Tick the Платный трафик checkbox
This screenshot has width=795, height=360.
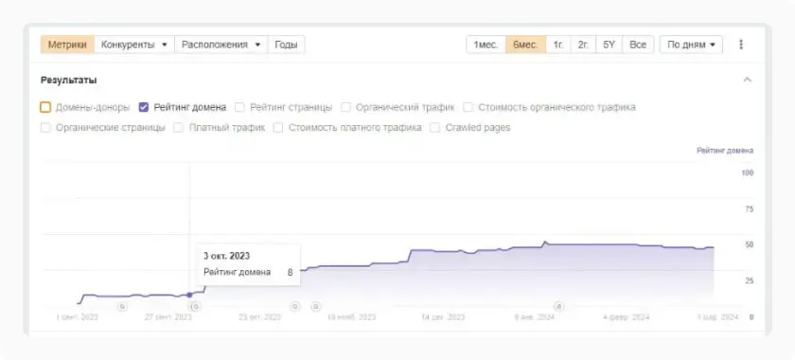pos(178,128)
